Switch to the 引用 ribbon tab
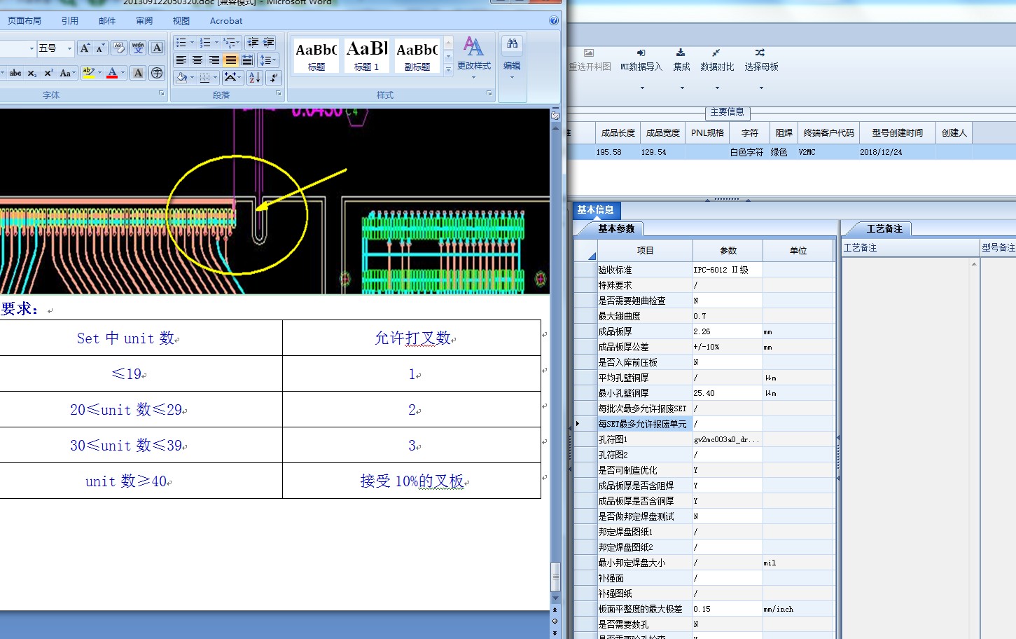 point(69,21)
